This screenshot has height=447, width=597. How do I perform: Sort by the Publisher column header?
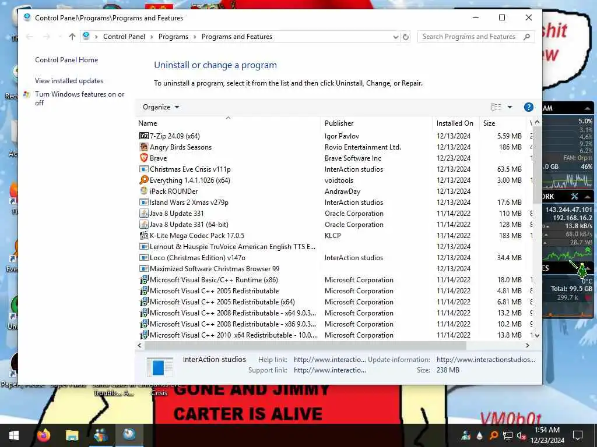point(377,123)
